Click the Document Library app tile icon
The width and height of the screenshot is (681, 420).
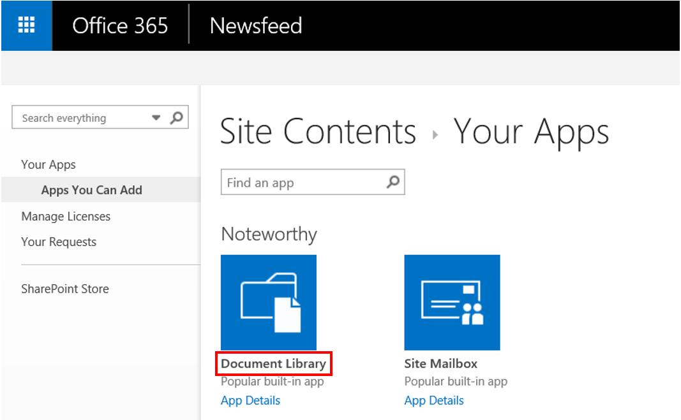click(269, 303)
